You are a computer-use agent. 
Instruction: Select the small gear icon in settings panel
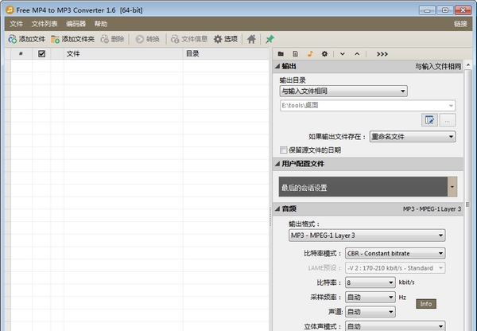tap(324, 54)
